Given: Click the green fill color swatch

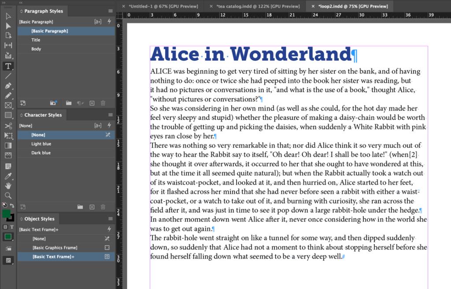Looking at the screenshot, I should coord(6,214).
